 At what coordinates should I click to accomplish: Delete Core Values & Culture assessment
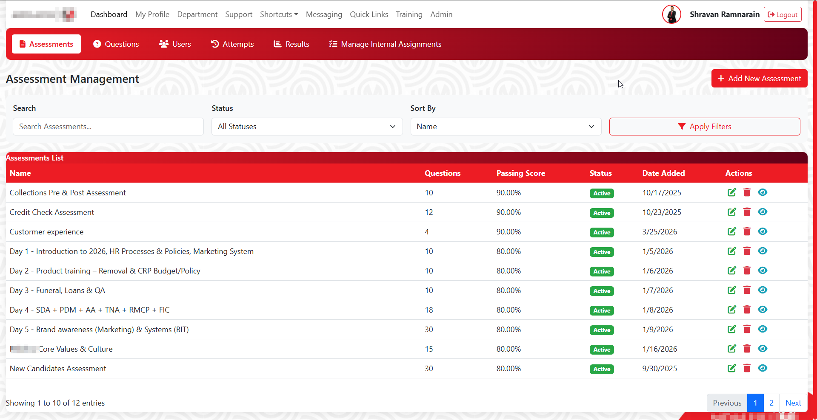[x=747, y=349]
